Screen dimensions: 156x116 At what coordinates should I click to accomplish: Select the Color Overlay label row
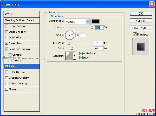coord(22,72)
